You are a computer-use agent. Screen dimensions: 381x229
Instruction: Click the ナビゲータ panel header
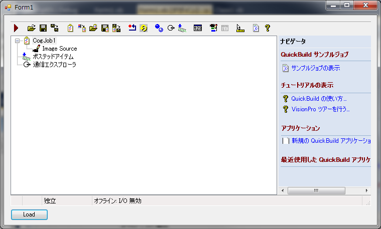[293, 42]
